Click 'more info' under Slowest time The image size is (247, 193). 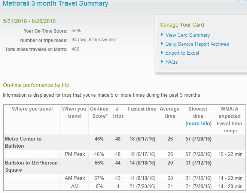pos(198,123)
